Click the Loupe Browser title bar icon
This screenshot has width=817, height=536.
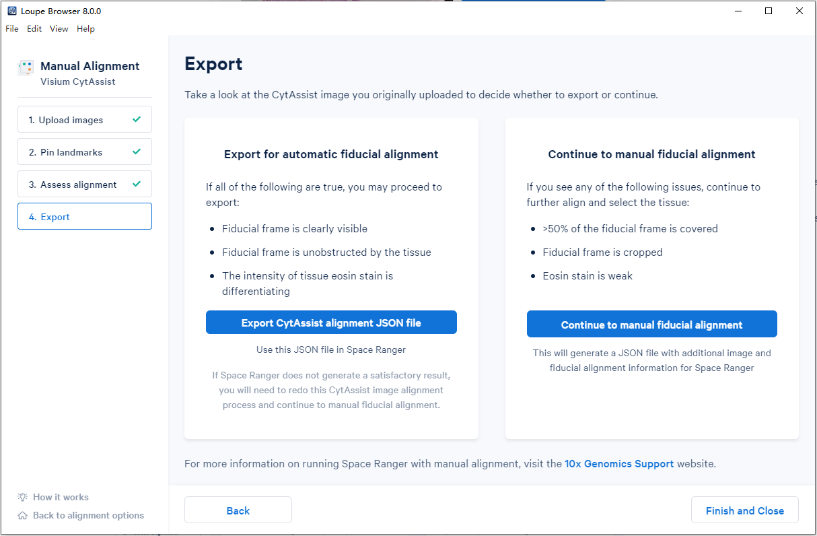[11, 11]
